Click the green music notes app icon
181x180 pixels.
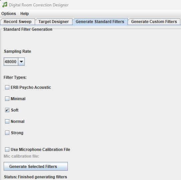click(x=5, y=5)
